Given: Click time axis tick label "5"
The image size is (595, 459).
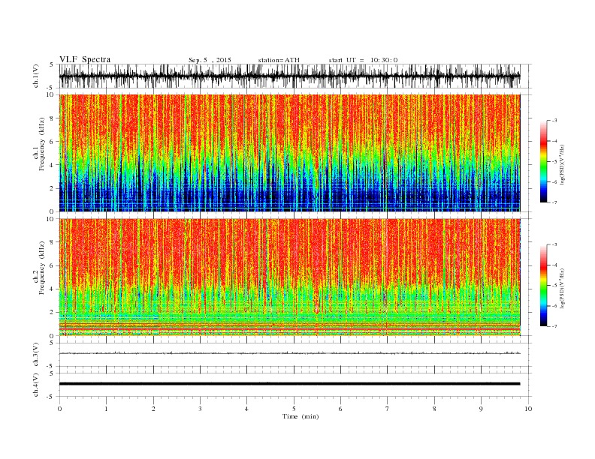Looking at the screenshot, I should tap(294, 409).
